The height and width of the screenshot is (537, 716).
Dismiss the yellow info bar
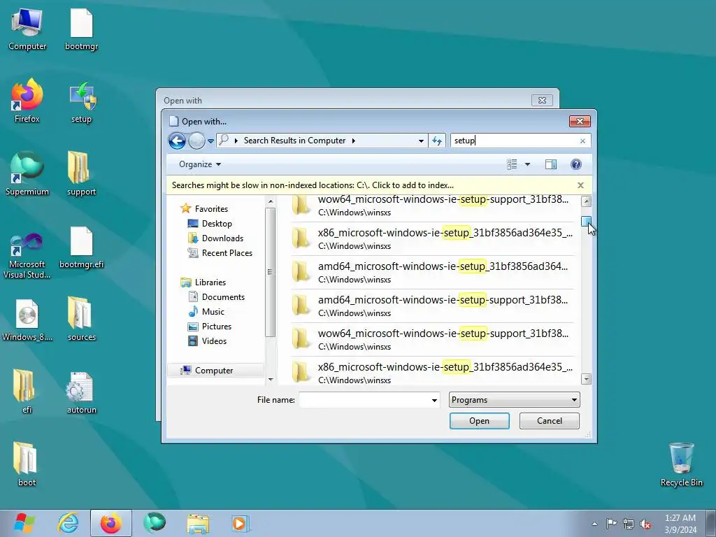[x=580, y=185]
